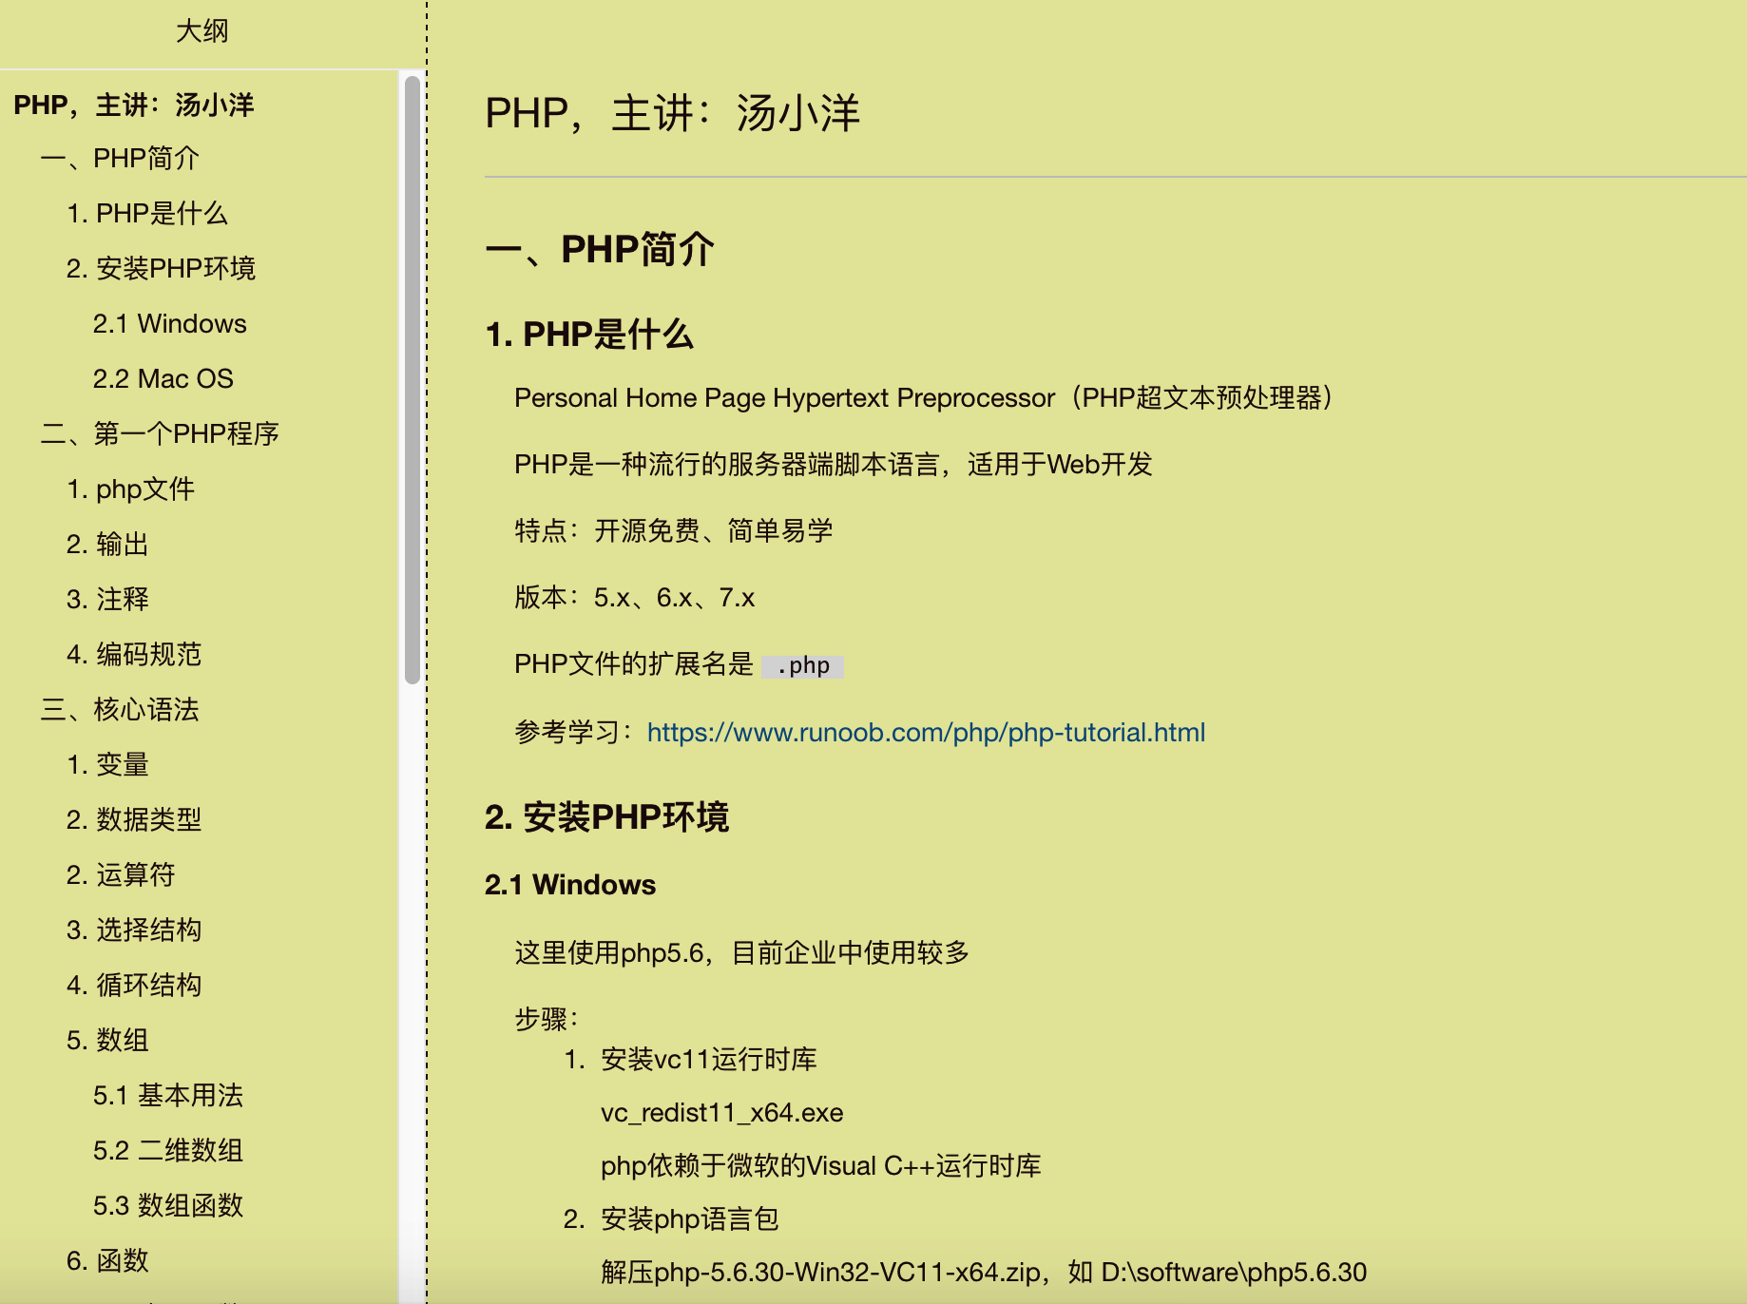This screenshot has height=1304, width=1747.
Task: Jump to '三、核心语法' section
Action: [x=120, y=710]
